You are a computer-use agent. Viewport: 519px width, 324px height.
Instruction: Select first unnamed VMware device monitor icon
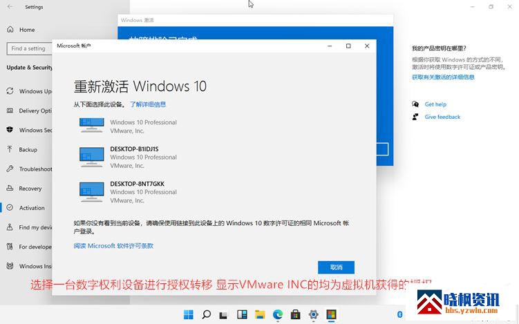coord(92,126)
